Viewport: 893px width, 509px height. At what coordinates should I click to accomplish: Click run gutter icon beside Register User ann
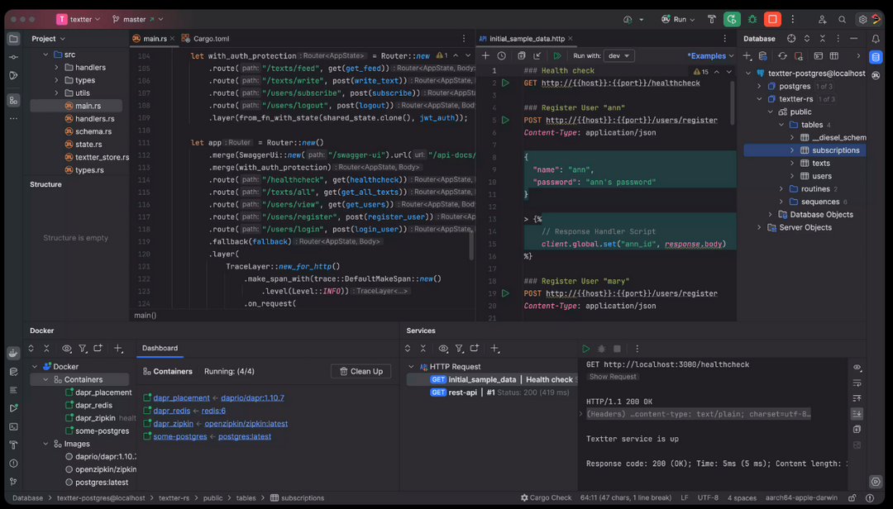click(x=505, y=120)
